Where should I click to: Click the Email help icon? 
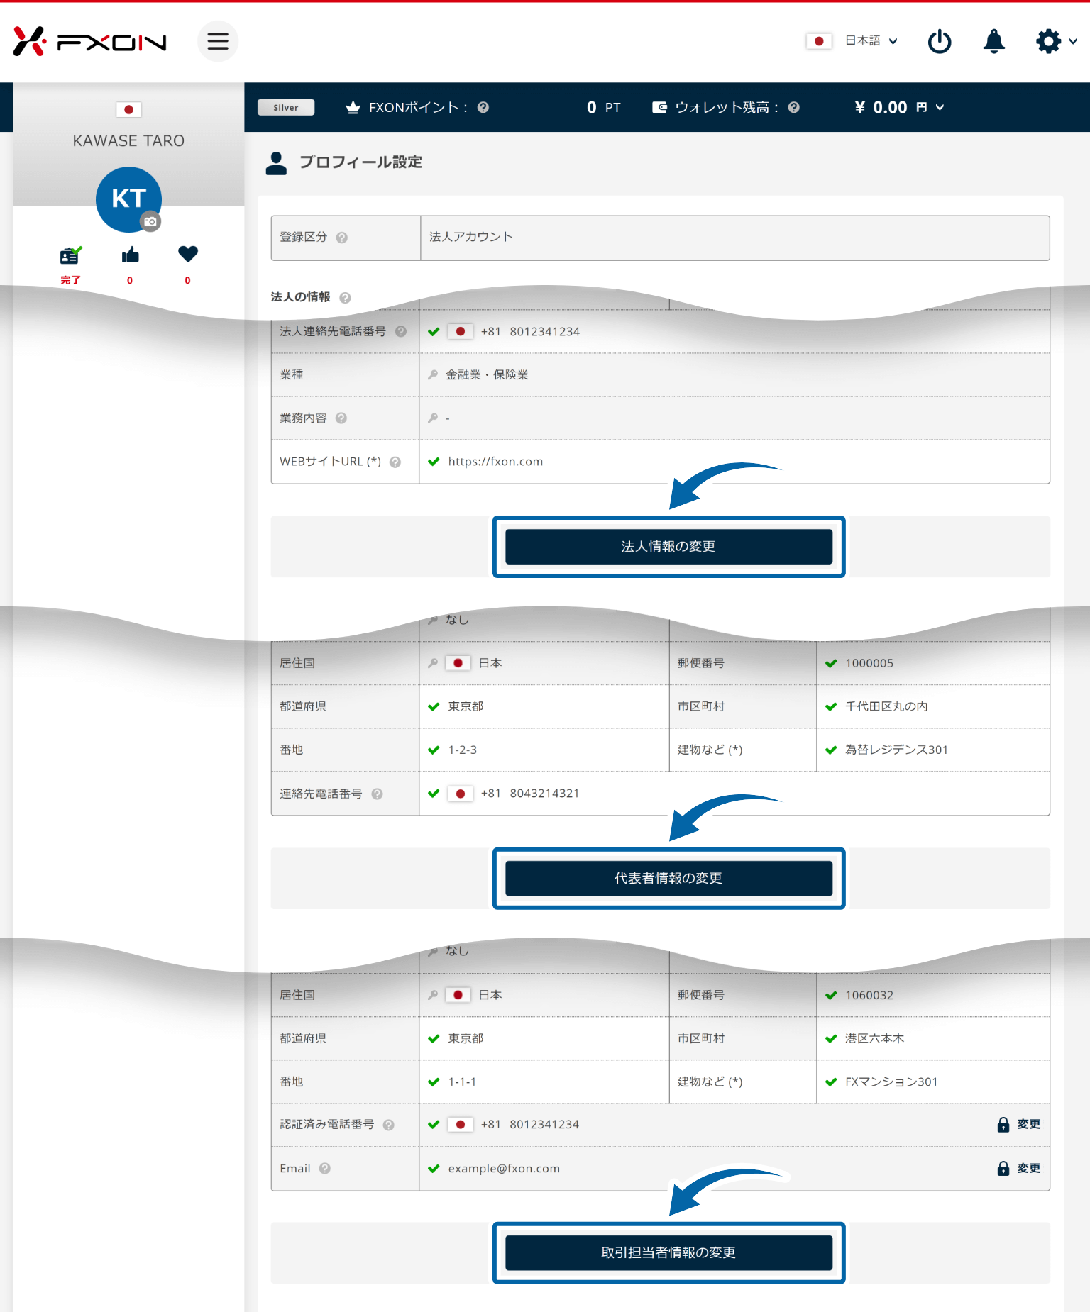click(325, 1168)
